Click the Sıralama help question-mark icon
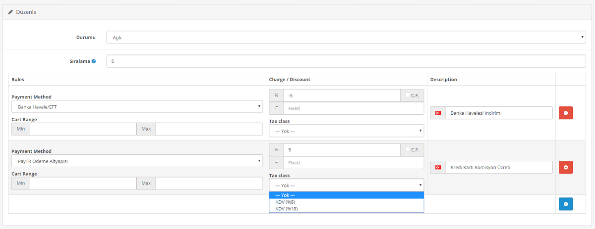This screenshot has height=229, width=595. coord(94,61)
